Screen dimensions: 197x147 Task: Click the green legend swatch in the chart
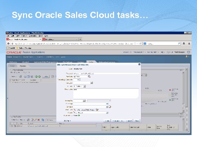[x=170, y=100]
